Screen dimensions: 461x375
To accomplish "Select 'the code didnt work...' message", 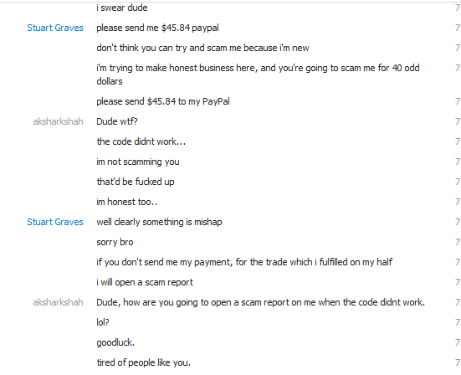I will pyautogui.click(x=141, y=141).
